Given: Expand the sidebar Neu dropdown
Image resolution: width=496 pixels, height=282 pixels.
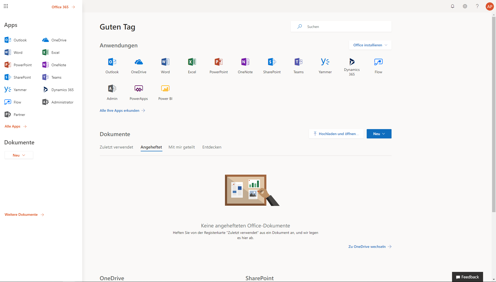Looking at the screenshot, I should click(x=19, y=155).
